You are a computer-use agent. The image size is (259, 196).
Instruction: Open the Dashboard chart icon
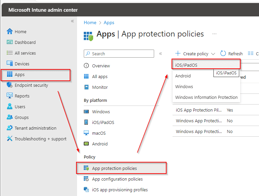pyautogui.click(x=10, y=42)
